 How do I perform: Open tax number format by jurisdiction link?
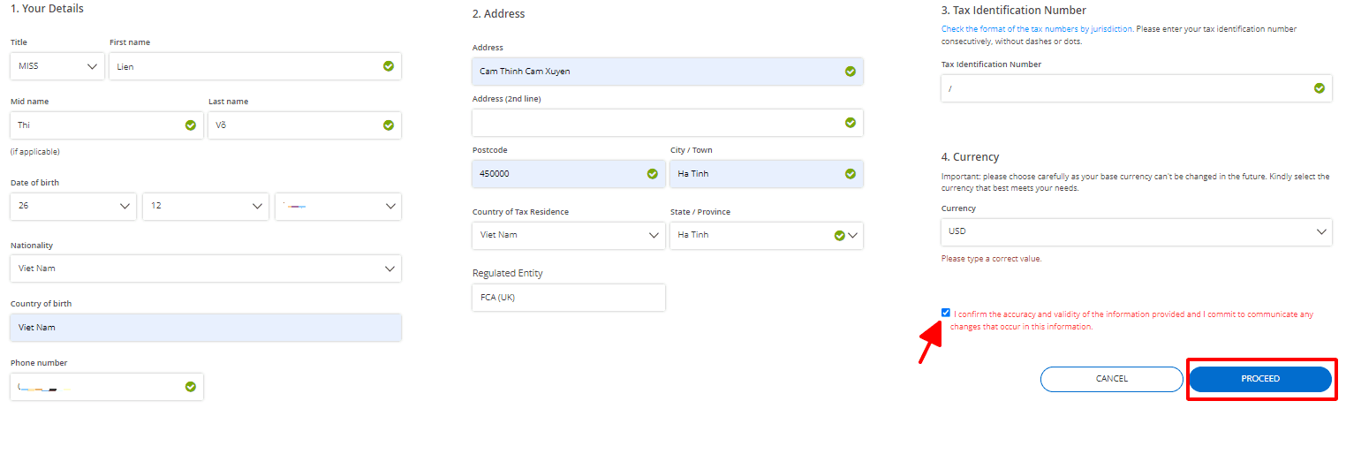coord(1037,29)
